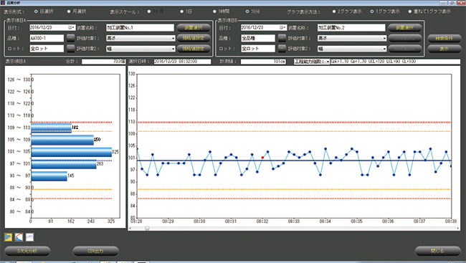Click the red data point near 08:32

tap(262, 158)
